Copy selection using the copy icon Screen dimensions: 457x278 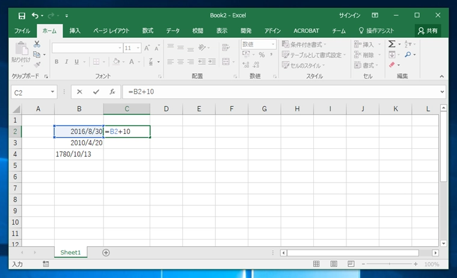click(x=37, y=55)
